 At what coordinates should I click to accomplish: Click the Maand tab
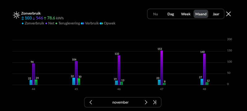coord(201,14)
